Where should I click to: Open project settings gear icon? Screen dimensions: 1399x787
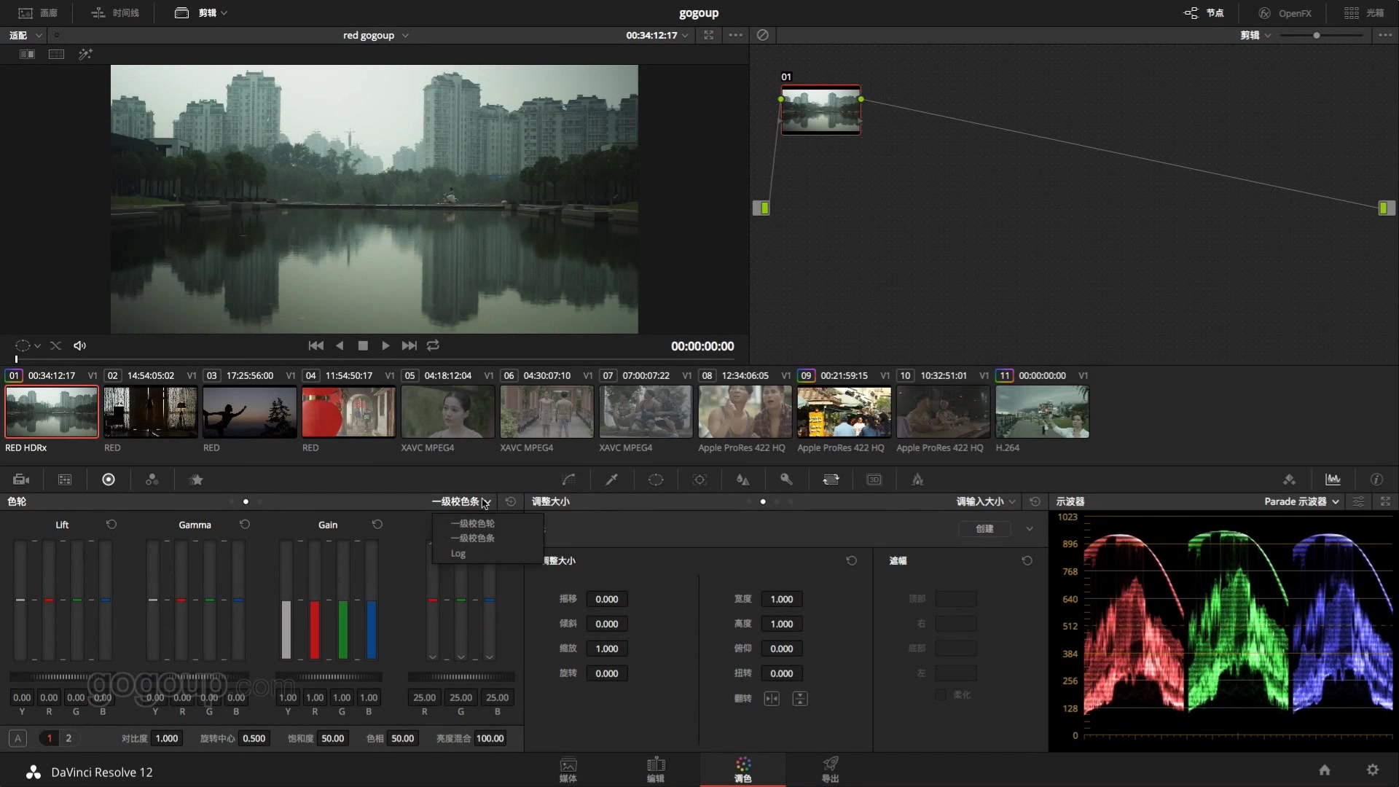point(1373,770)
